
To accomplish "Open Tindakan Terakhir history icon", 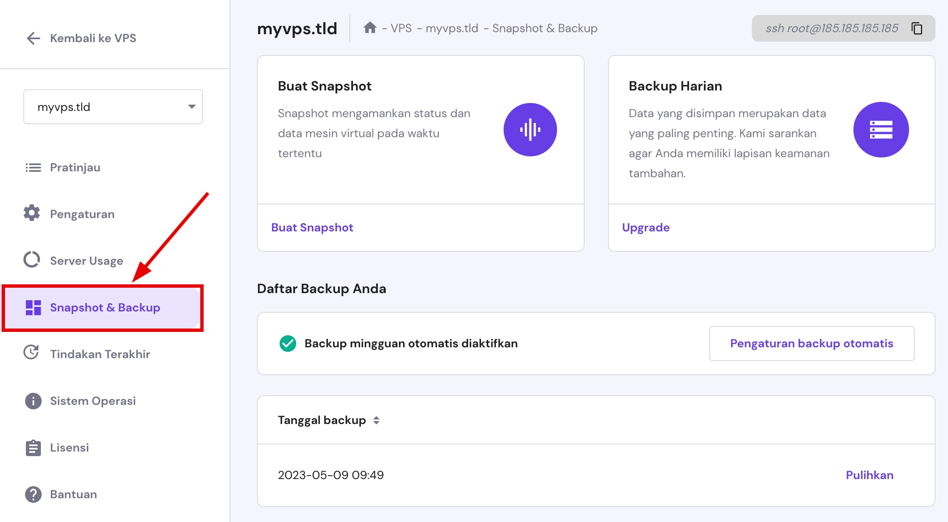I will pos(32,354).
